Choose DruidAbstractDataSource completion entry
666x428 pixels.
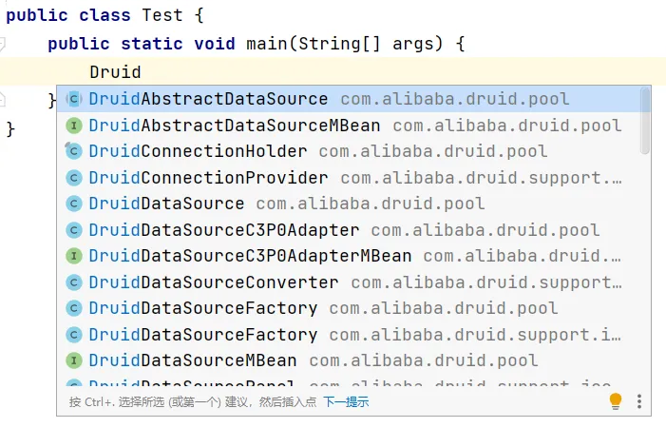208,99
